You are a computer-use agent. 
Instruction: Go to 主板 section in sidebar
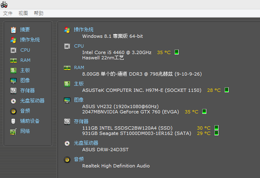(25, 70)
